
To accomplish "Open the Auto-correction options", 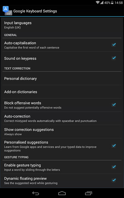I will 62,118.
